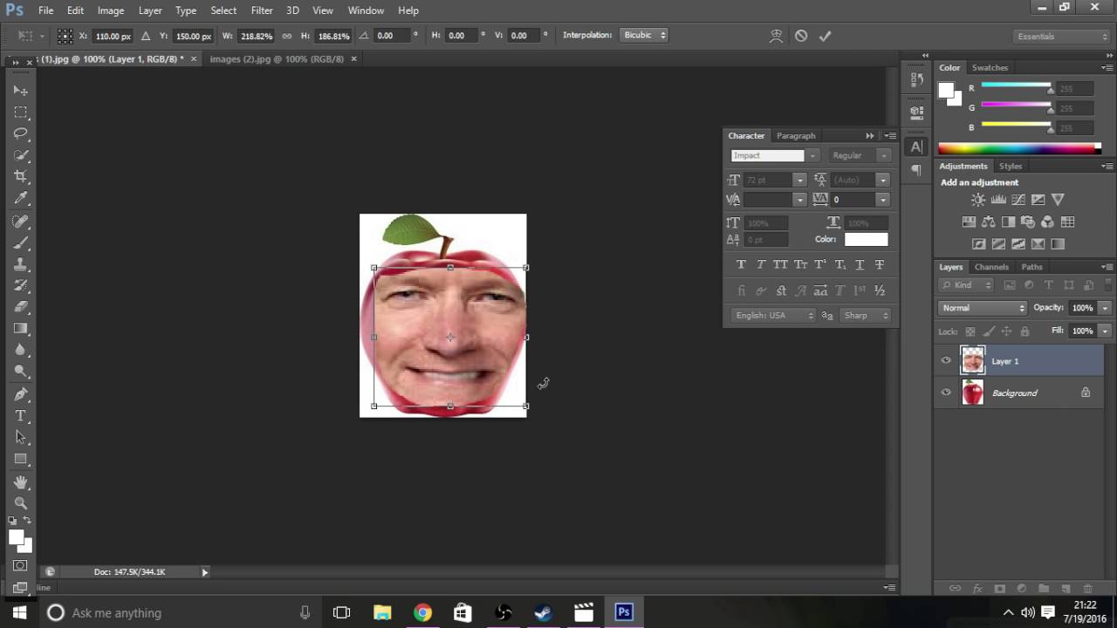This screenshot has width=1117, height=628.
Task: Open the English: USA language dropdown
Action: point(773,315)
